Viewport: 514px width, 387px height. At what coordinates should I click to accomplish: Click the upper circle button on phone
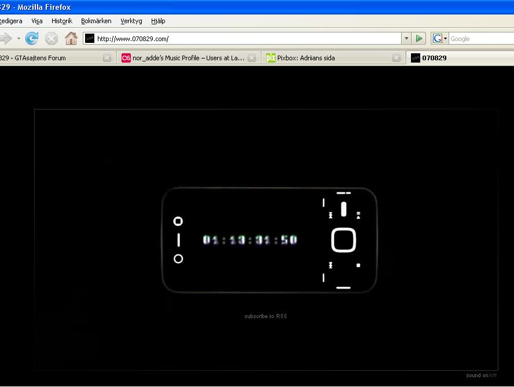(178, 221)
